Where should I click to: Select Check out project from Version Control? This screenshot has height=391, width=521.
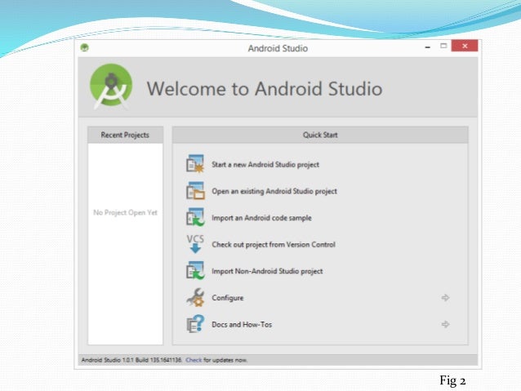point(274,245)
